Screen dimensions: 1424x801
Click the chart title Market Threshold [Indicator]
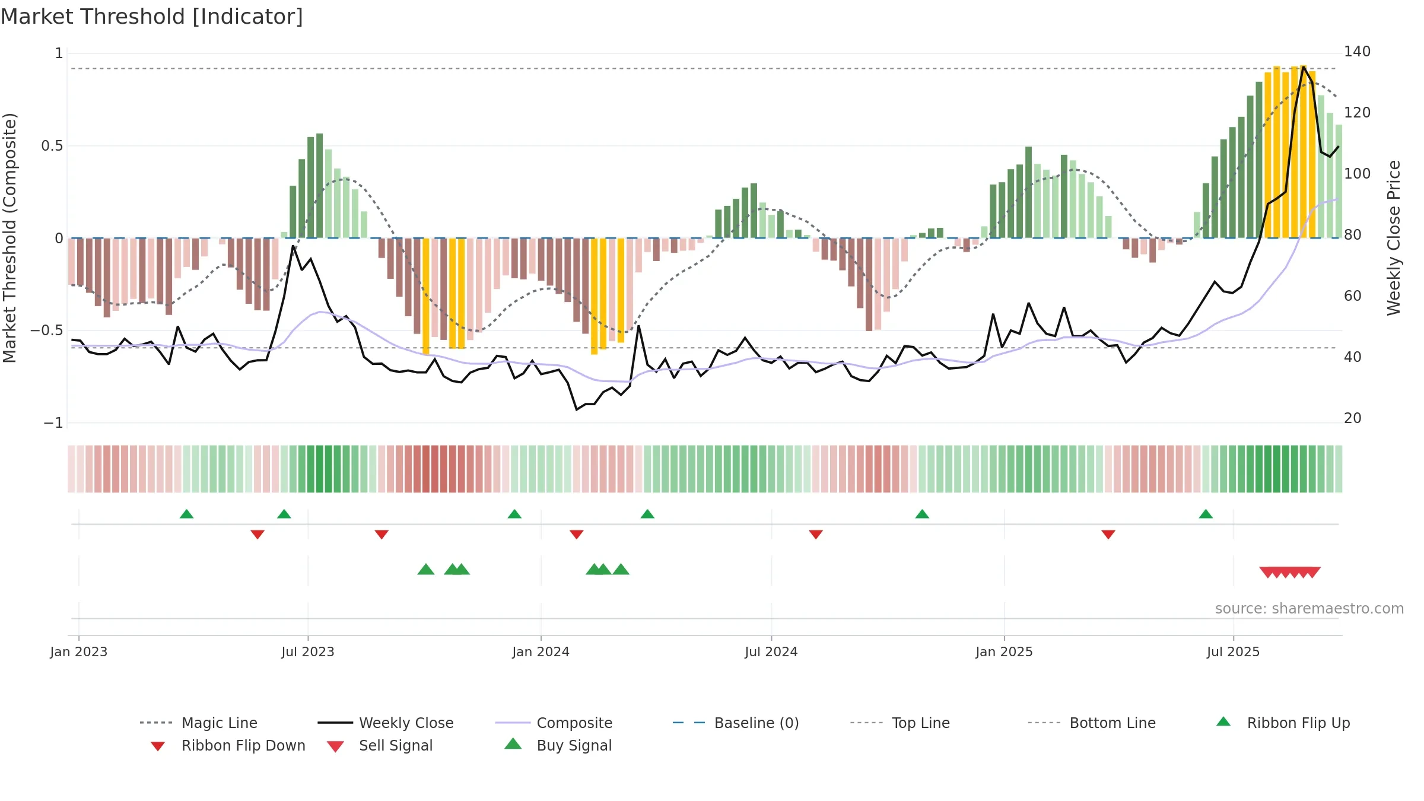152,17
